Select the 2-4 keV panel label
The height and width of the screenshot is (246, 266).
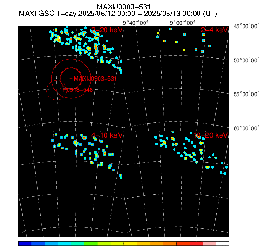(214, 30)
